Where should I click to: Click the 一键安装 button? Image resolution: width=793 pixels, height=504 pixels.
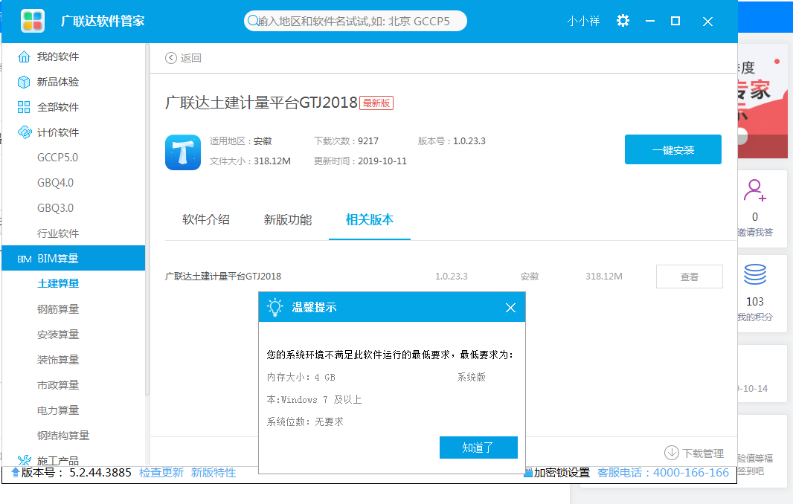[673, 149]
